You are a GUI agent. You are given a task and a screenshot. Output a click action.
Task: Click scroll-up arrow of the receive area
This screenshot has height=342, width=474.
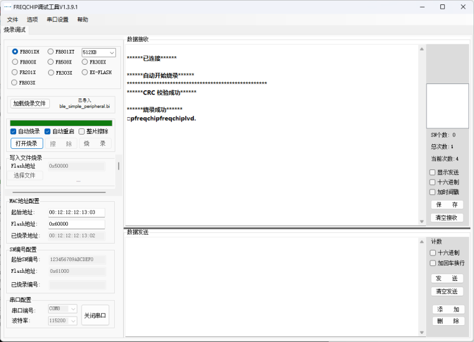[x=422, y=49]
